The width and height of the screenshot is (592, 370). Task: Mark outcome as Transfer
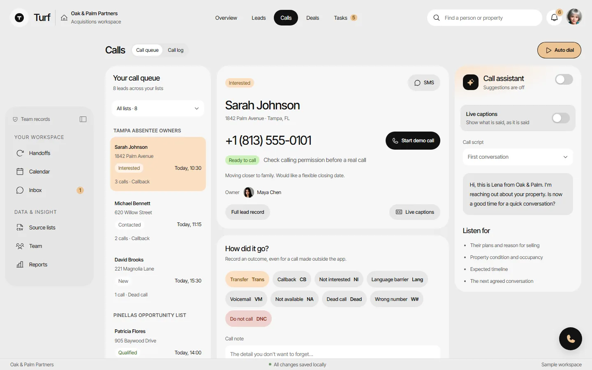coord(247,280)
